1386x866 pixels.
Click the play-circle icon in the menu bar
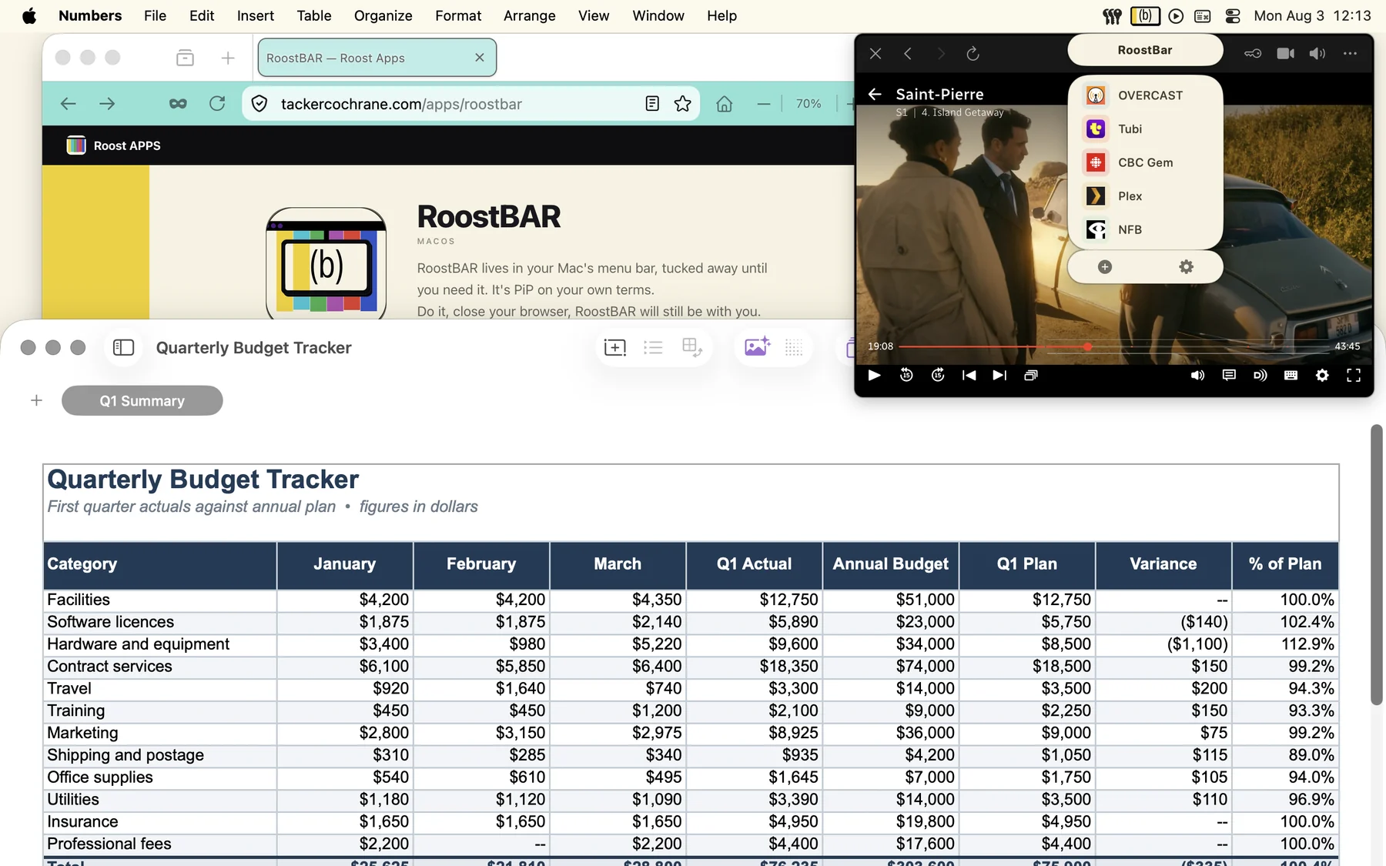[x=1176, y=15]
